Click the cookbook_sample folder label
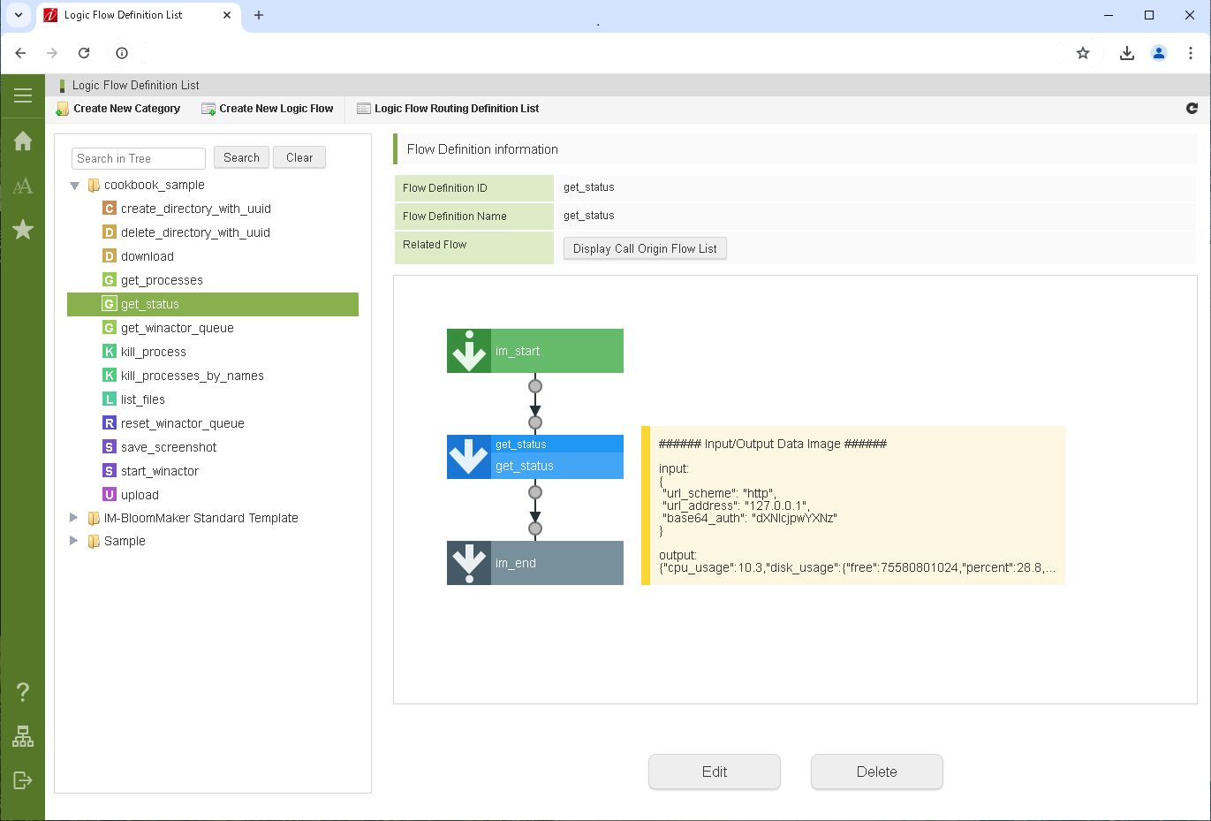 coord(155,185)
